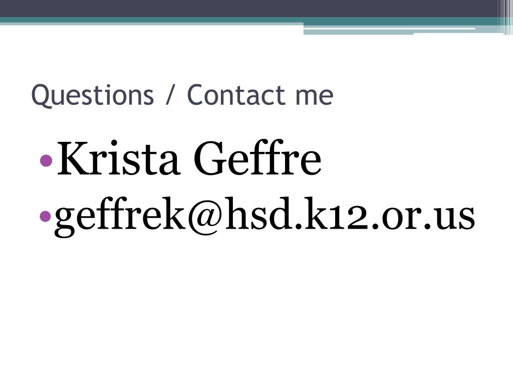Select the @ symbol in the email
This screenshot has height=385, width=513.
click(x=205, y=217)
